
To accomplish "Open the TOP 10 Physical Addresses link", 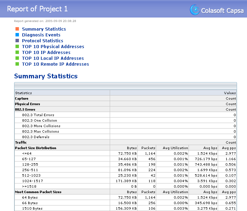I will [53, 46].
